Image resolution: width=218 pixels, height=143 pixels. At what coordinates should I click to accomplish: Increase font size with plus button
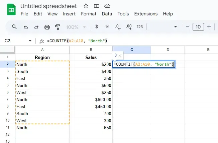click(209, 27)
